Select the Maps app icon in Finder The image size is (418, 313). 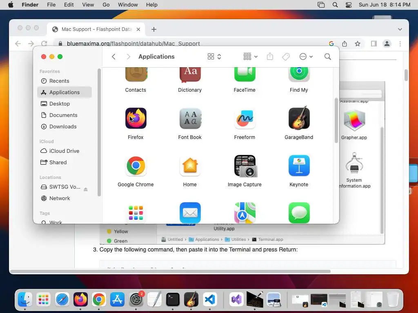point(245,213)
